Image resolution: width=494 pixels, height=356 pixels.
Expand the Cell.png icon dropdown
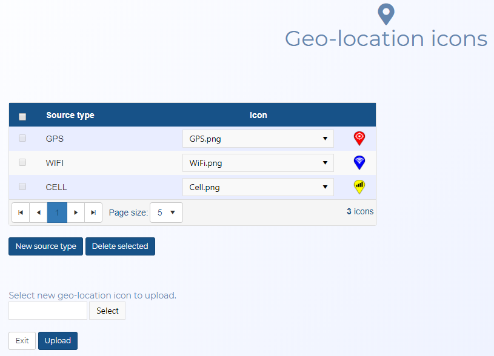point(258,187)
